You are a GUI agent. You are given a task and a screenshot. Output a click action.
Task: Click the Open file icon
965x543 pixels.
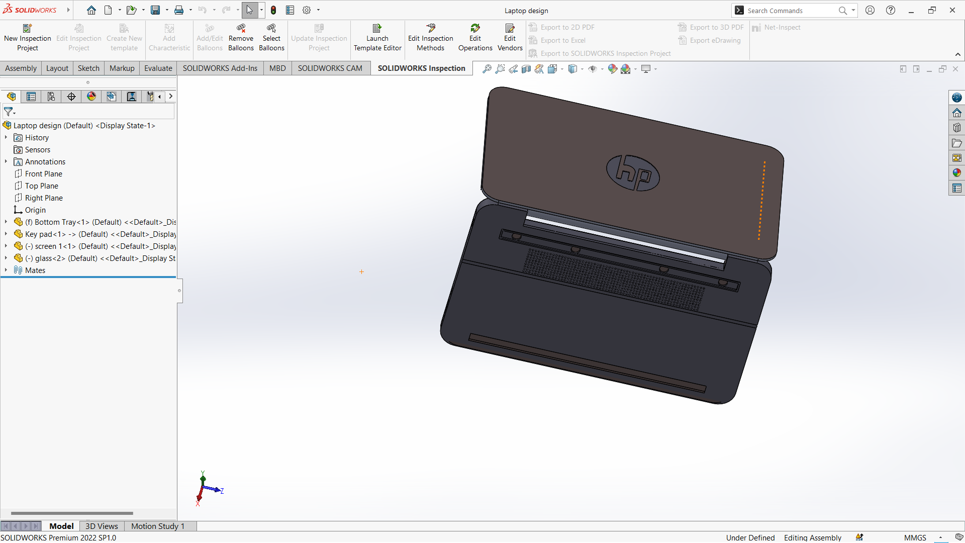pyautogui.click(x=131, y=10)
